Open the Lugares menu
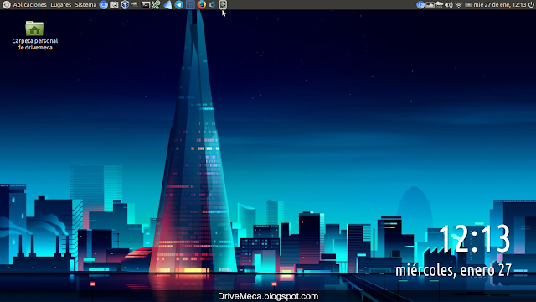This screenshot has width=536, height=302. pos(61,5)
